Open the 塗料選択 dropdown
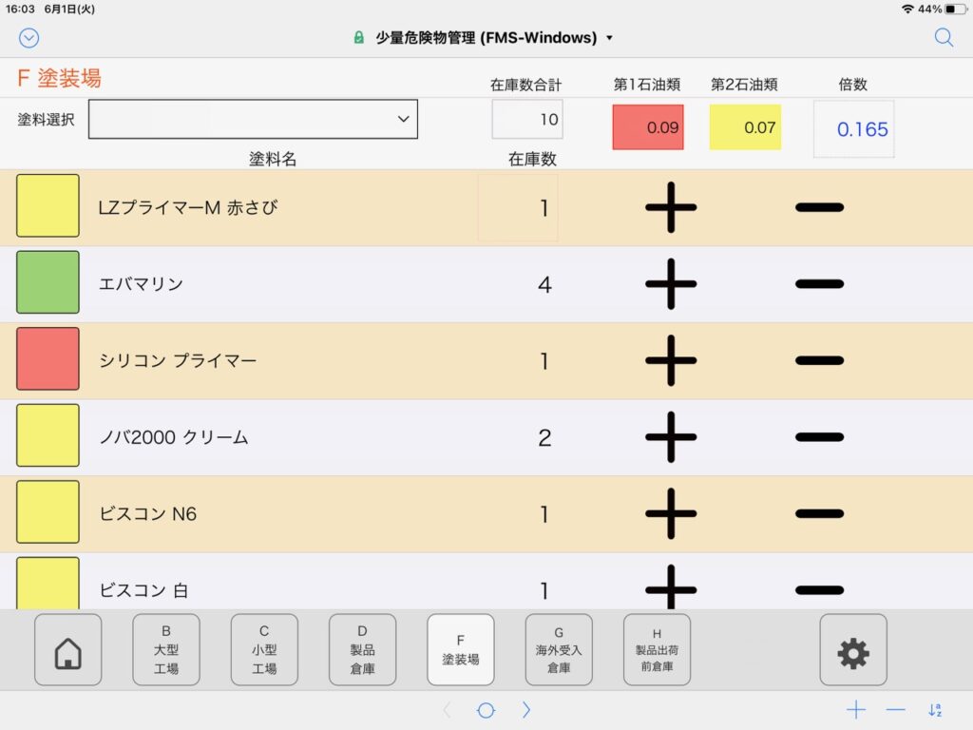The image size is (973, 730). coord(253,119)
